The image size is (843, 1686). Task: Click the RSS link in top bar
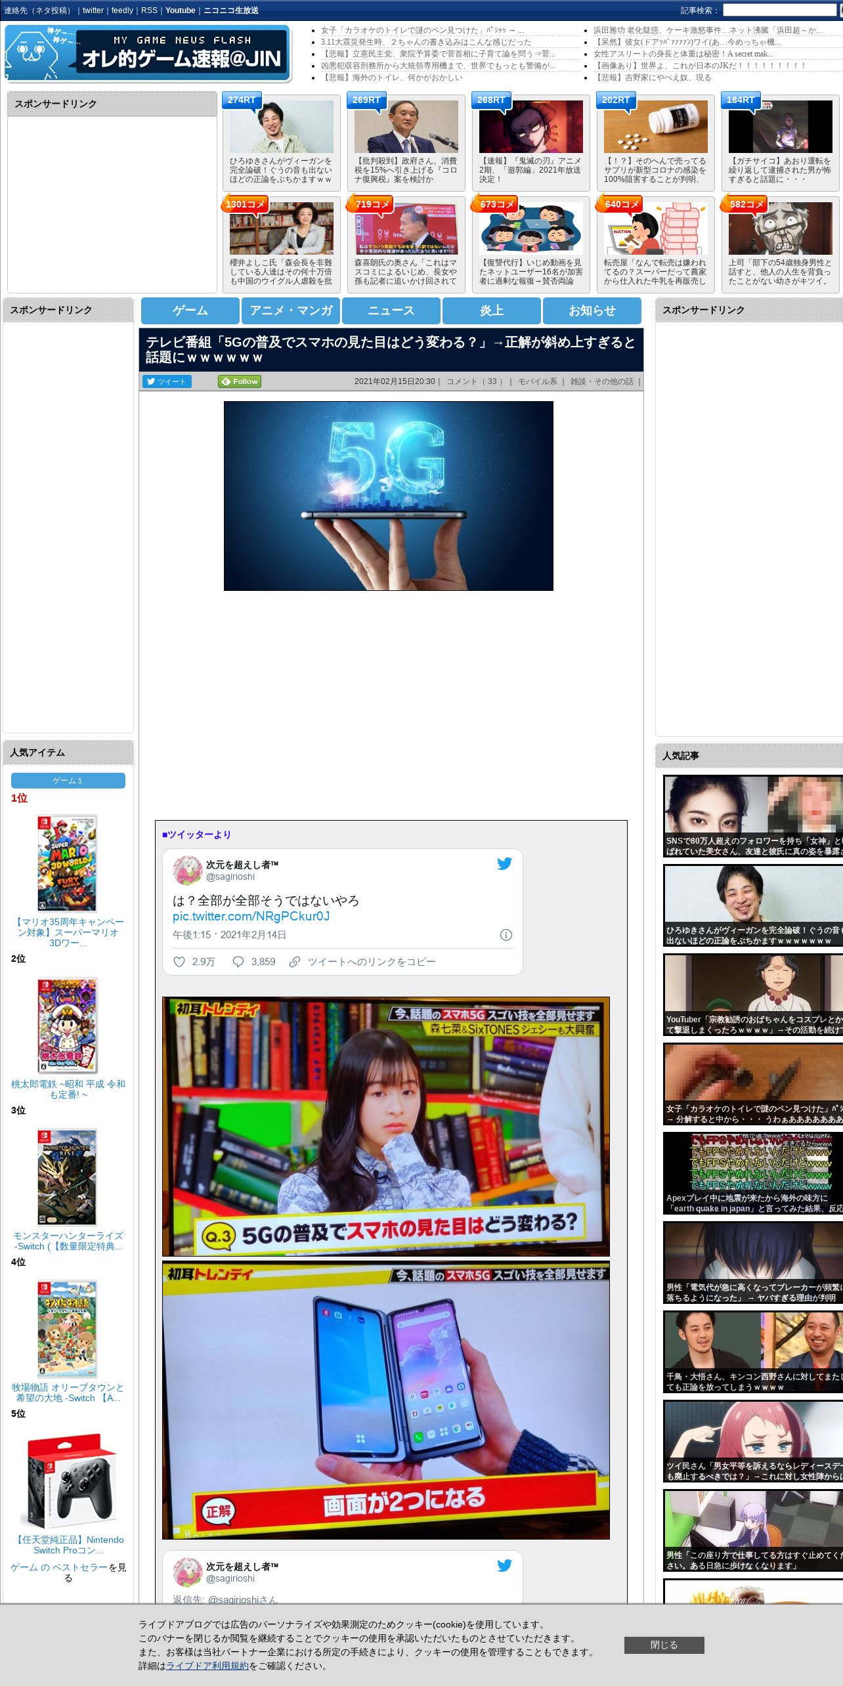[x=149, y=11]
